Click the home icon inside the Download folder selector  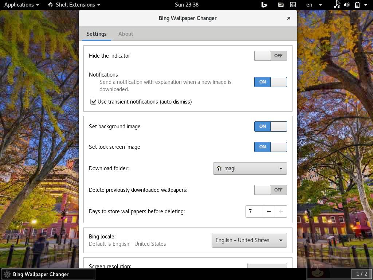219,168
